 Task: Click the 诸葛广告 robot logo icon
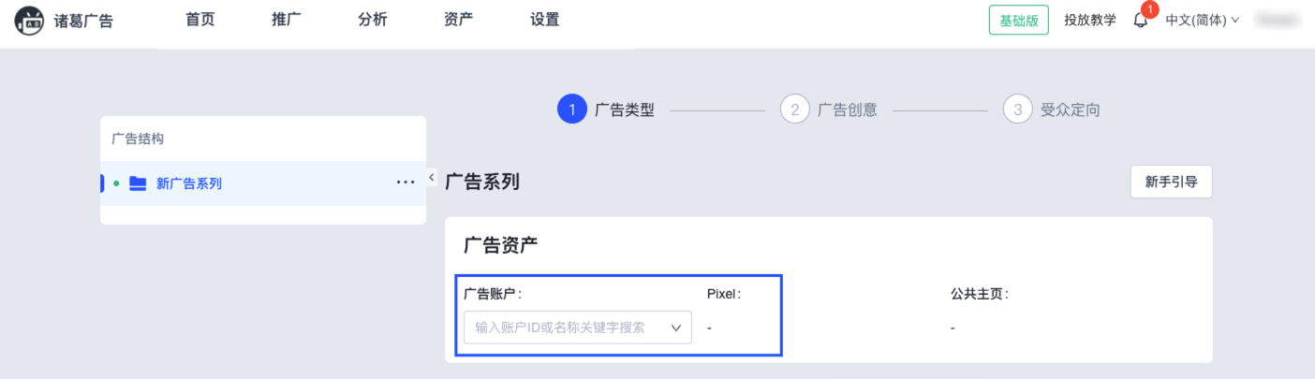click(x=29, y=20)
